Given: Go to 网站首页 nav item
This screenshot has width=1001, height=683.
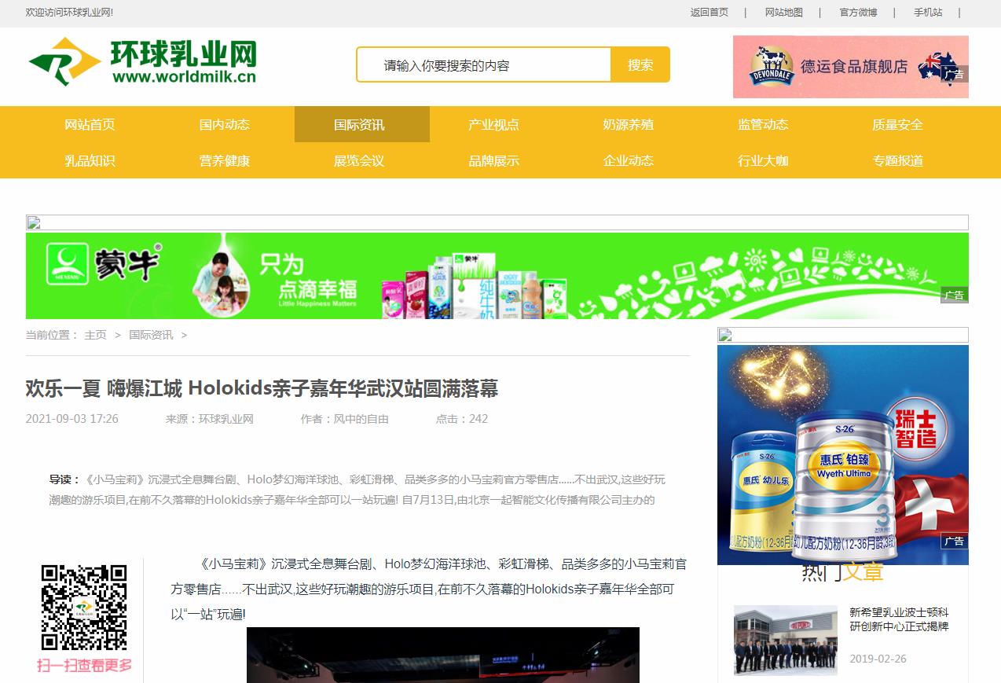Looking at the screenshot, I should click(90, 124).
